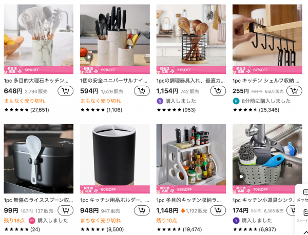
Task: Add the 1,154円 utensil holder to cart
Action: click(x=218, y=91)
